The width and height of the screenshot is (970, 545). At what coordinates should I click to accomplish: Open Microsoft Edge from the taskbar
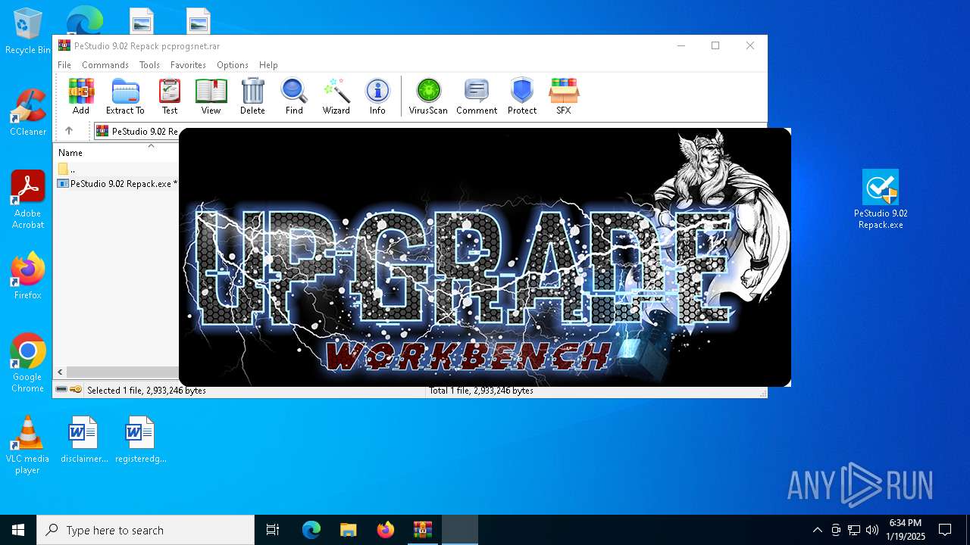pyautogui.click(x=311, y=530)
